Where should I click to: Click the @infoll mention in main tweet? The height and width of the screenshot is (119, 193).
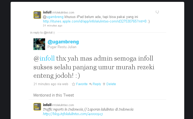coord(44,58)
